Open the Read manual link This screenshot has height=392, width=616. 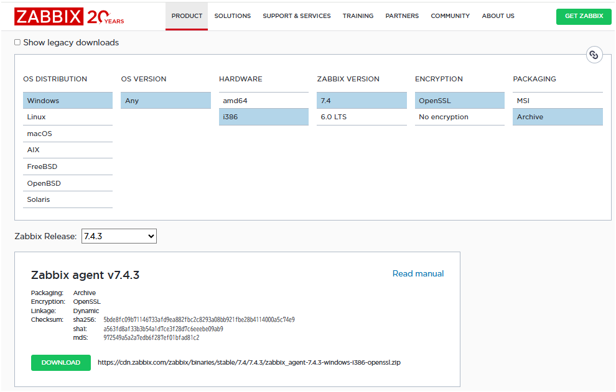click(x=418, y=273)
